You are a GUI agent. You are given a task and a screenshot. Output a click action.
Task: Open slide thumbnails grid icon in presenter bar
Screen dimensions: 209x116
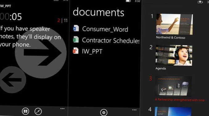pos(25,111)
